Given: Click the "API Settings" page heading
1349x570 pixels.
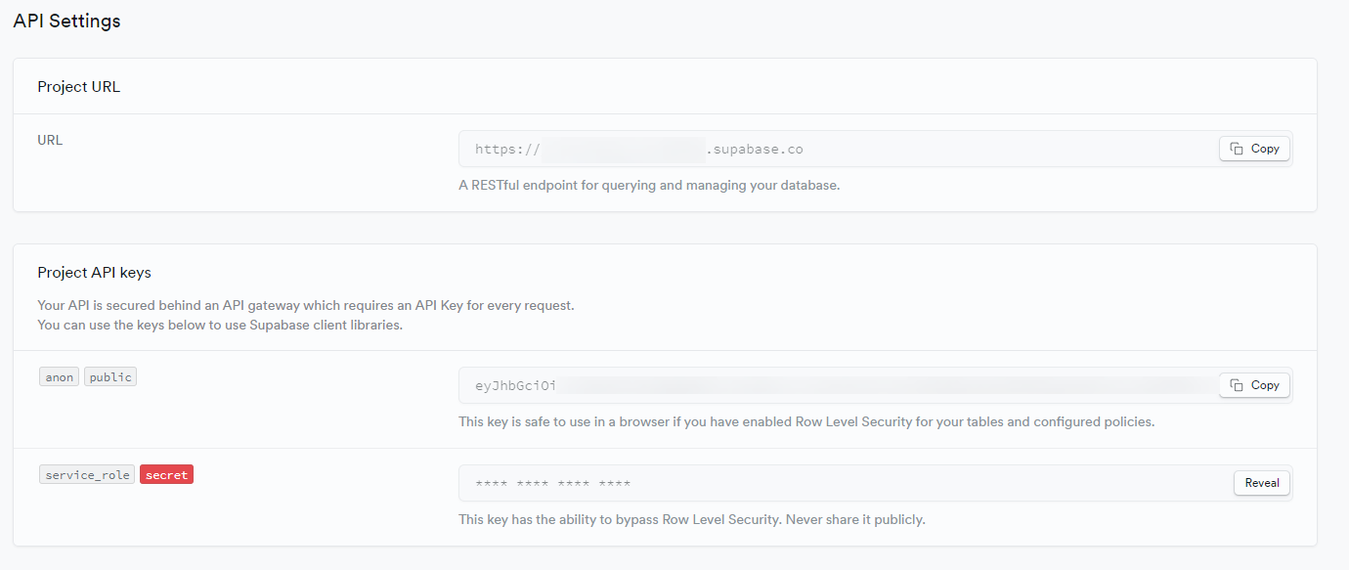Looking at the screenshot, I should (x=66, y=21).
